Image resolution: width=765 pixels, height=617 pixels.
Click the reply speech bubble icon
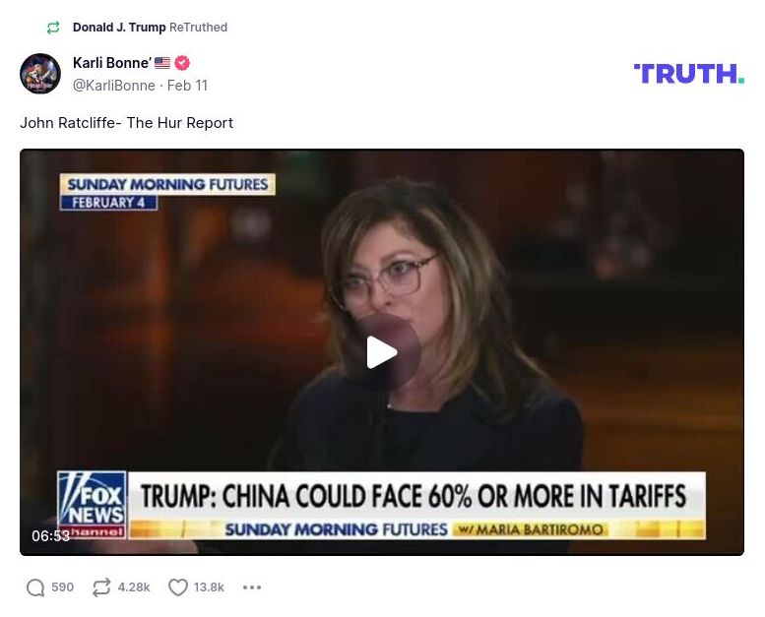click(x=35, y=587)
